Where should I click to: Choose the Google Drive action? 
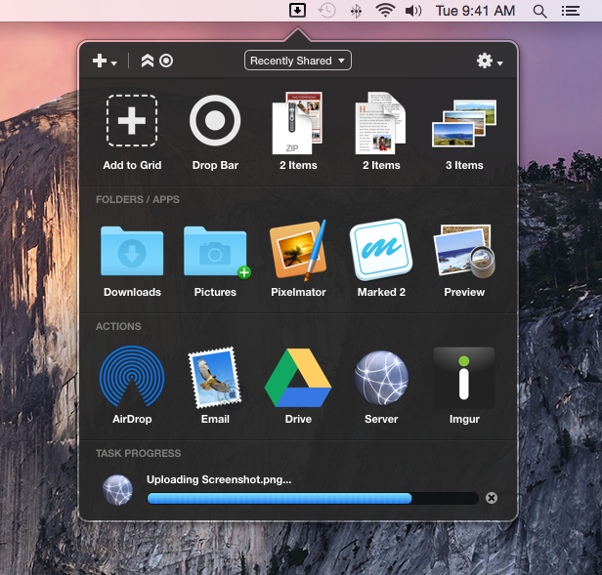pos(298,378)
